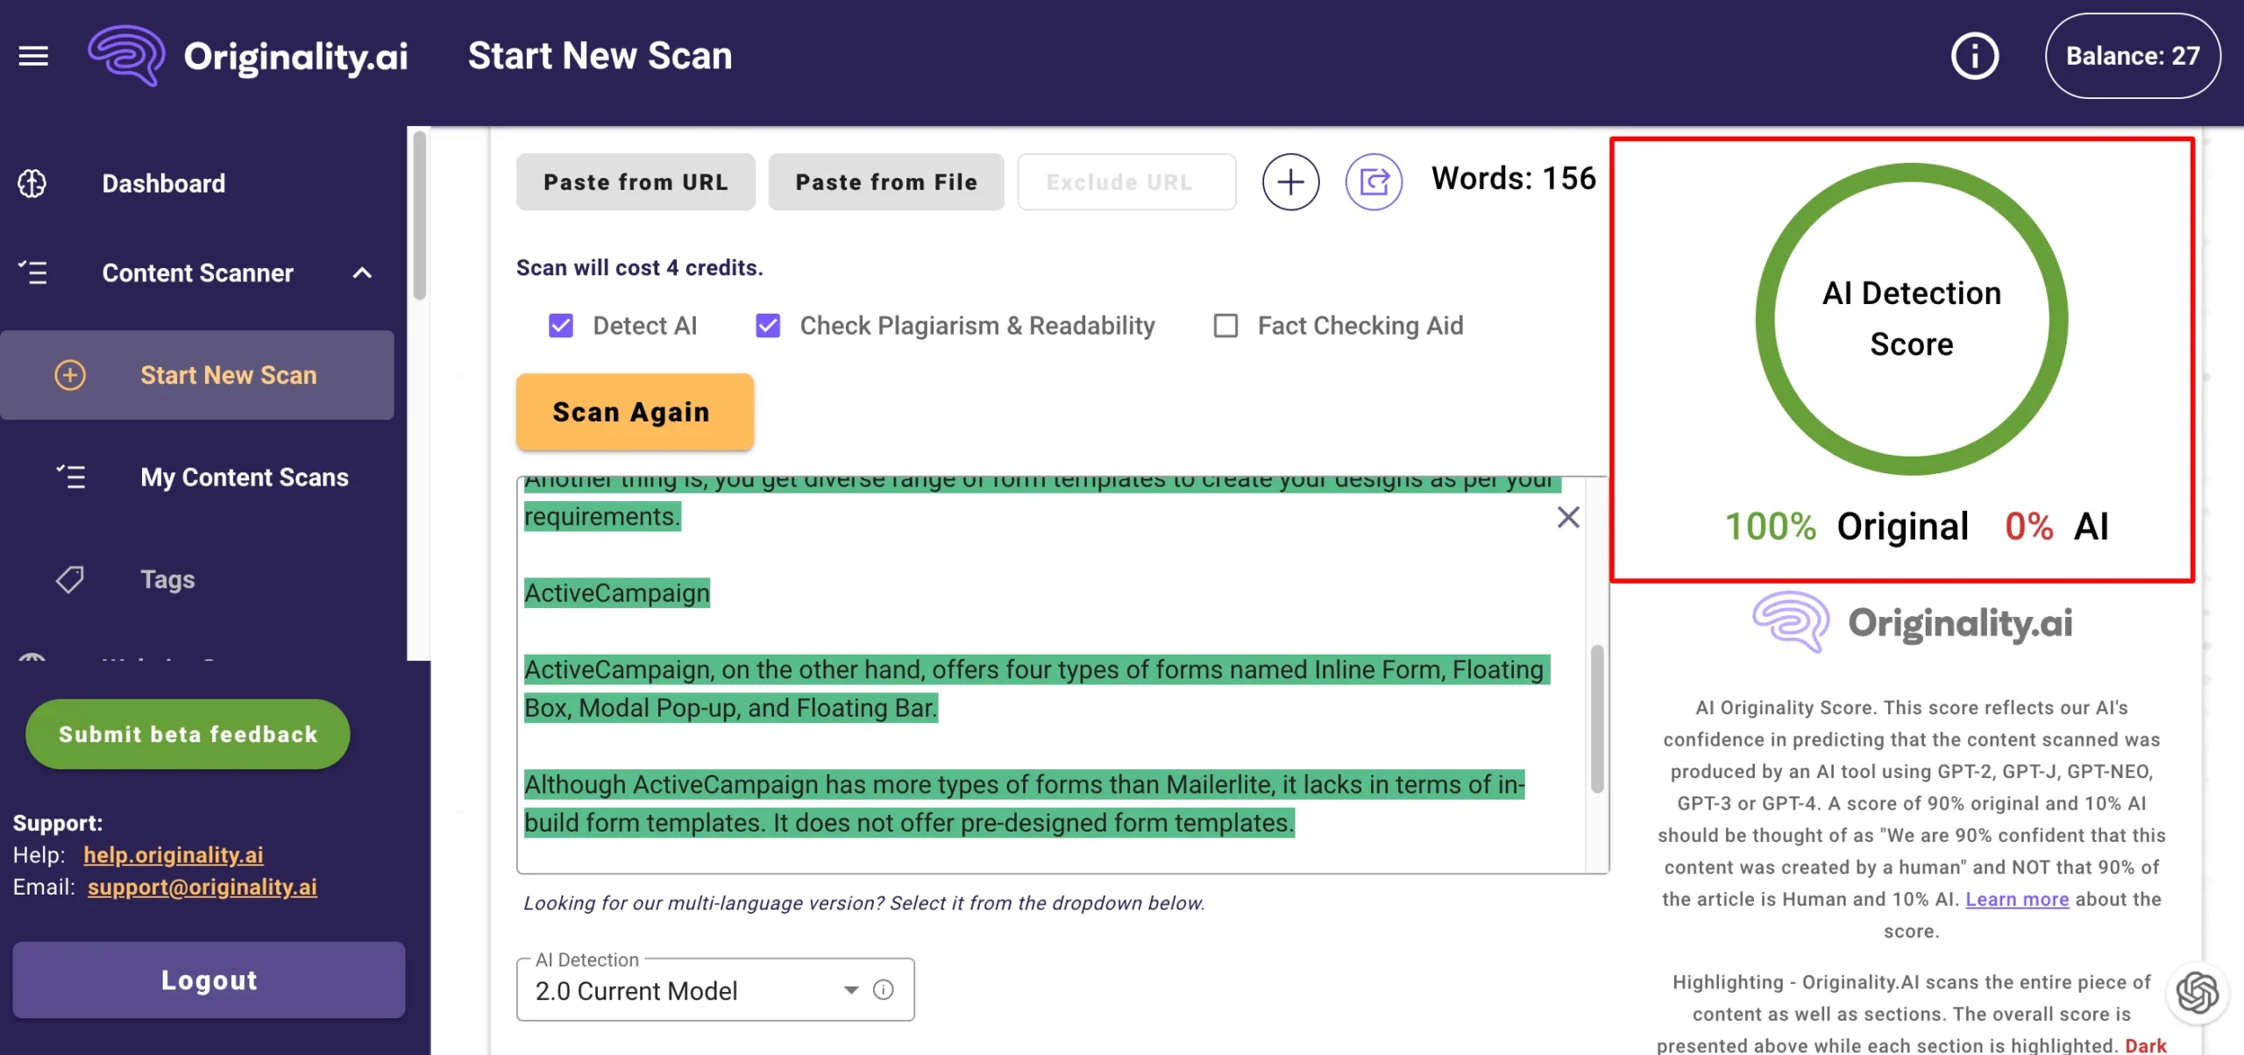
Task: Select My Content Scans in the sidebar
Action: pos(245,478)
